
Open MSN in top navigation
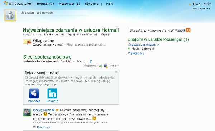click(109, 4)
